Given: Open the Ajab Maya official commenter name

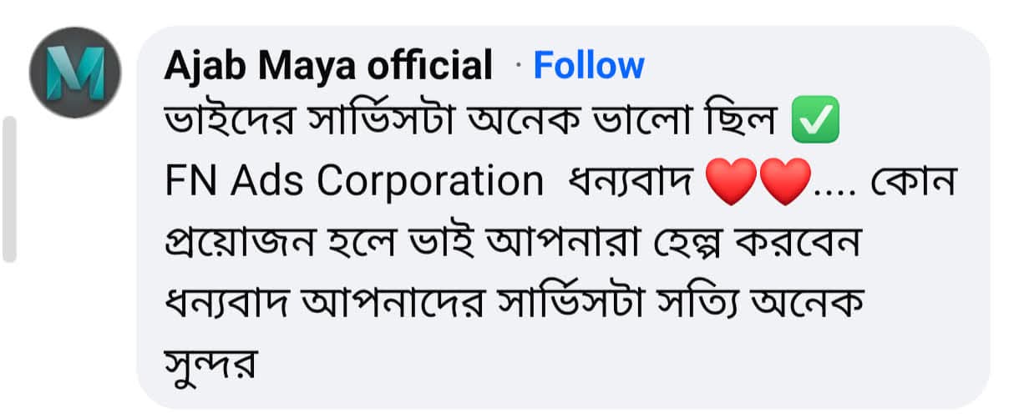Looking at the screenshot, I should pos(328,66).
